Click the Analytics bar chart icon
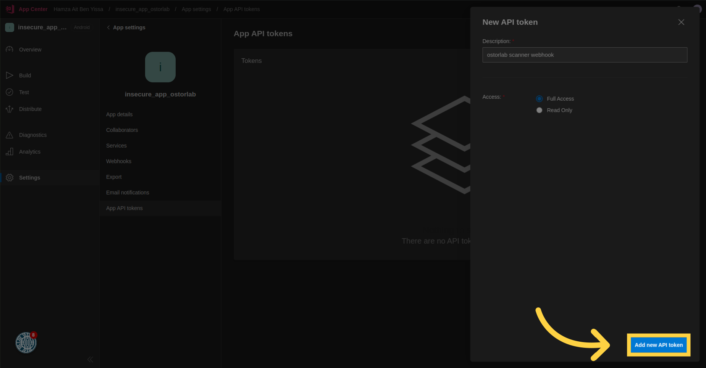Image resolution: width=706 pixels, height=368 pixels. [x=10, y=152]
